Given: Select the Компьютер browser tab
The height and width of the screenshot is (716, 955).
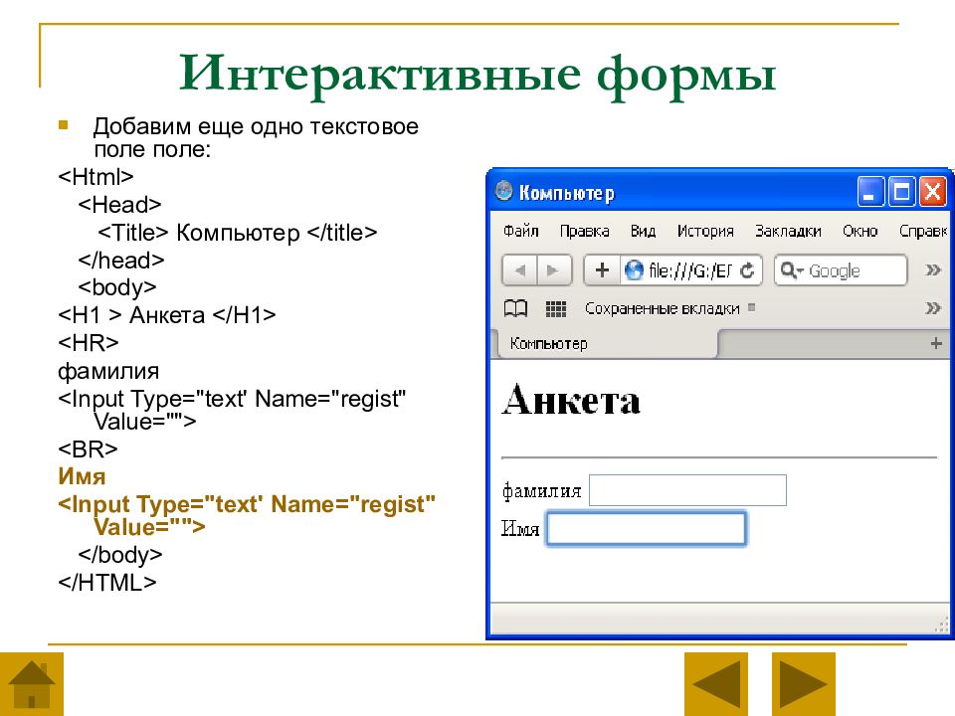Looking at the screenshot, I should pos(604,344).
